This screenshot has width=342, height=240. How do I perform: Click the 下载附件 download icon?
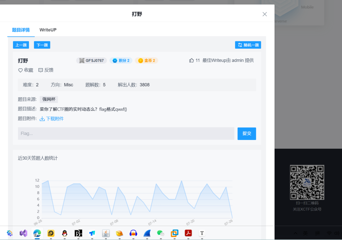(x=42, y=119)
